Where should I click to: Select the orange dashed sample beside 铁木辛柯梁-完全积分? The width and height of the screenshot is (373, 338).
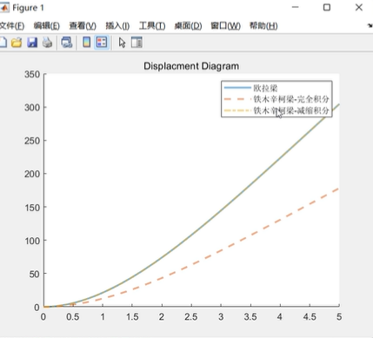coord(237,99)
